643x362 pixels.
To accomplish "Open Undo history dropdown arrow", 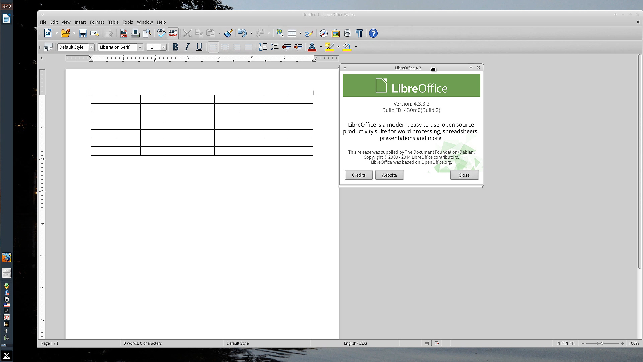I will [x=251, y=33].
